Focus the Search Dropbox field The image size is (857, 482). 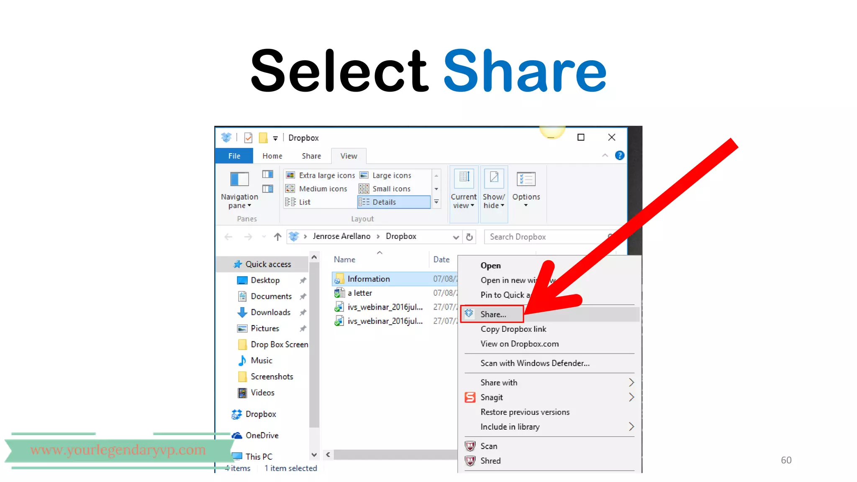(x=548, y=237)
